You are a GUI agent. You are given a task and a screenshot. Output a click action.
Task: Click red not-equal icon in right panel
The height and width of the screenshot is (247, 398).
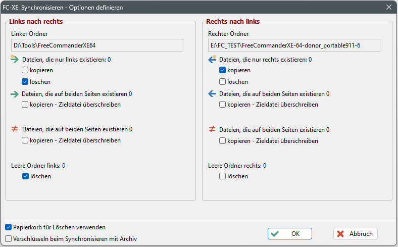212,129
